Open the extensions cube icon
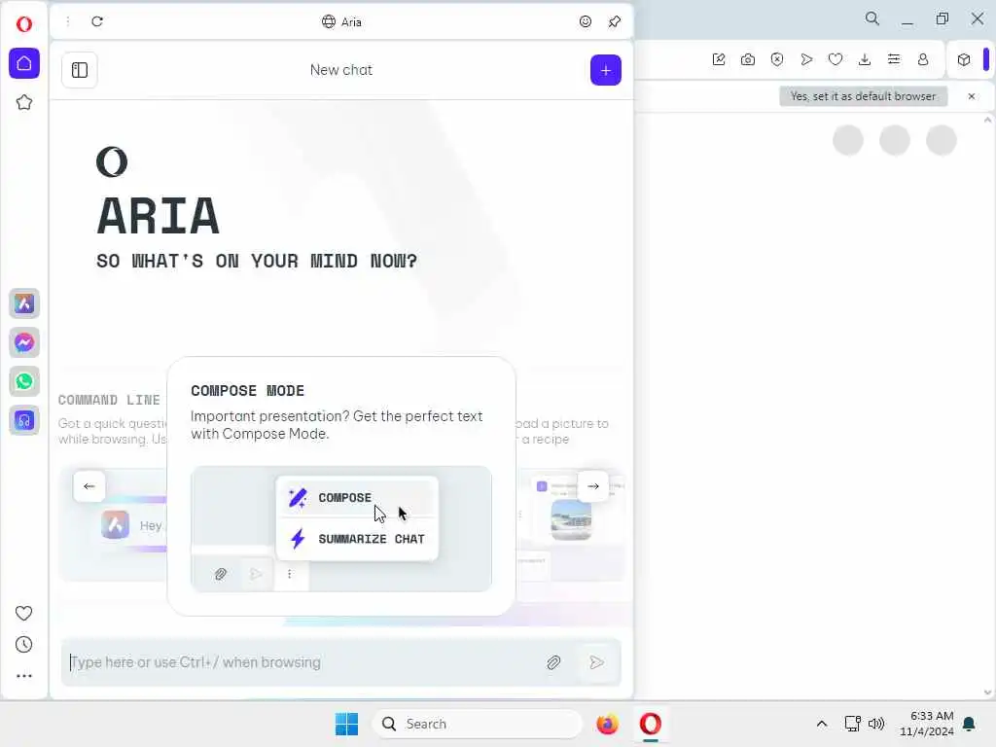The height and width of the screenshot is (747, 996). tap(964, 59)
